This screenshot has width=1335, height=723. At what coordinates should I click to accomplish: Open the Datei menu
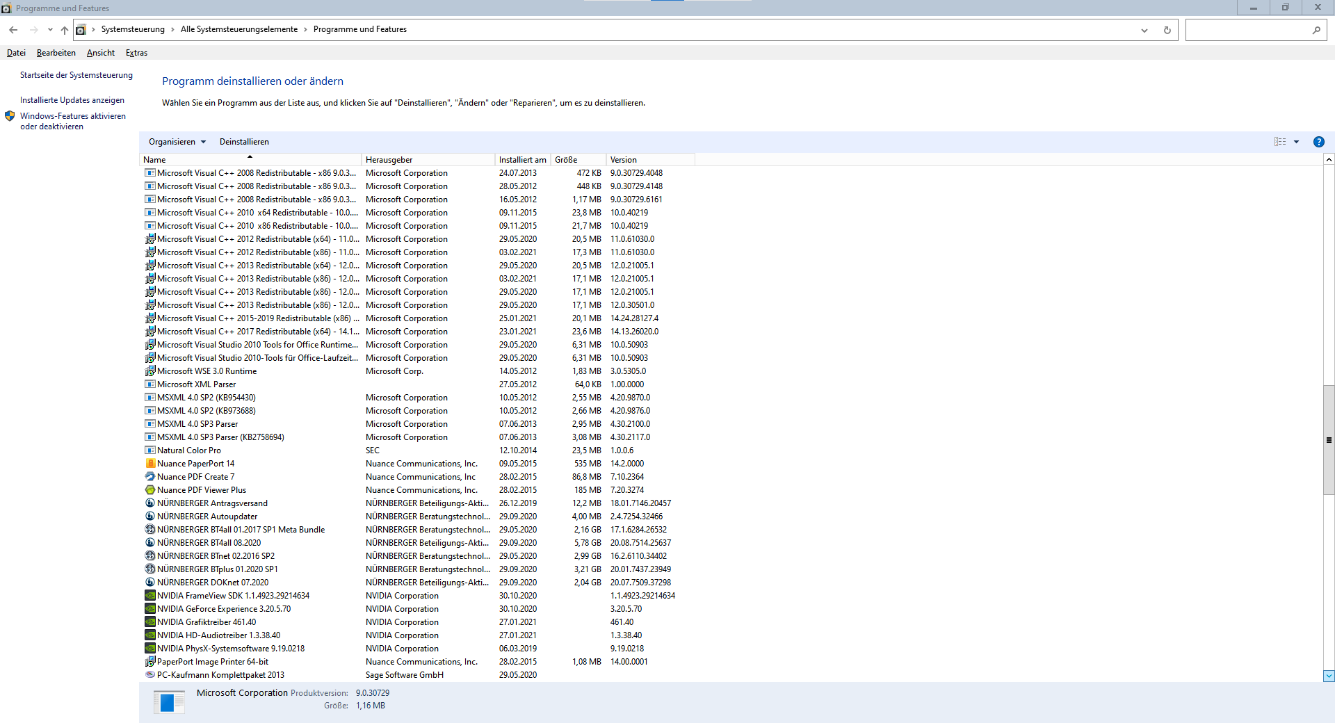point(16,53)
